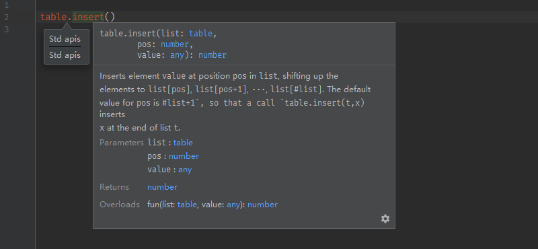The image size is (538, 249).
Task: Open 'table' link in Parameters list row
Action: pyautogui.click(x=183, y=143)
